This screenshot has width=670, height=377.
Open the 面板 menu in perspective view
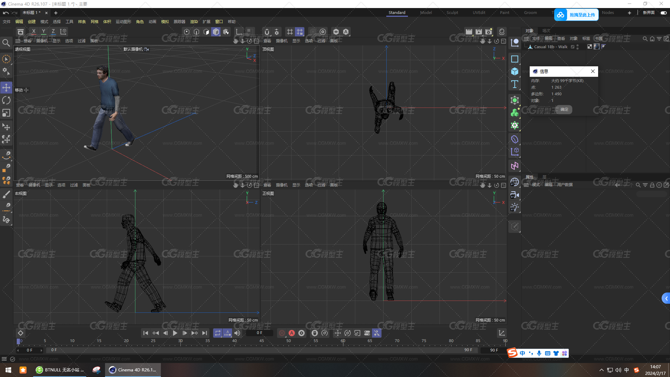[x=94, y=41]
